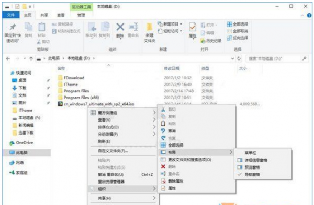Image resolution: width=314 pixels, height=205 pixels.
Task: Click the 移动到 icon in the ribbon
Action: coord(92,27)
